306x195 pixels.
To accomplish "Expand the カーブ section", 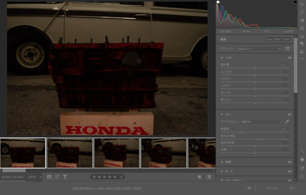I will pyautogui.click(x=222, y=171).
